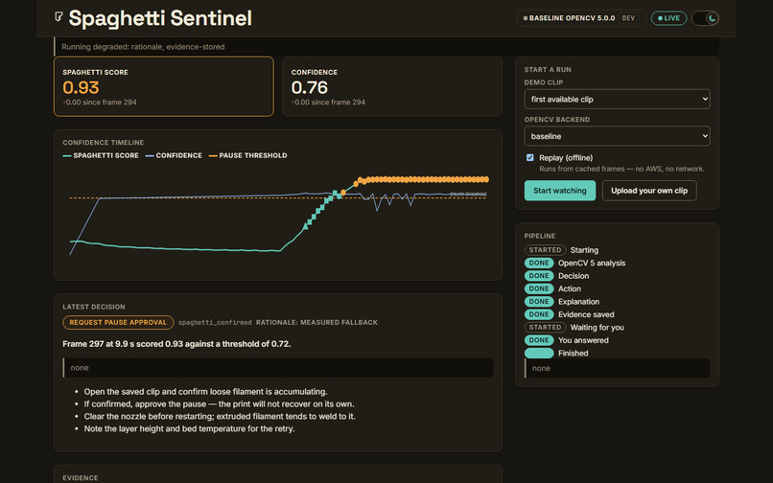
Task: Click the REQUEST PAUSE APPROVAL badge
Action: (x=118, y=322)
